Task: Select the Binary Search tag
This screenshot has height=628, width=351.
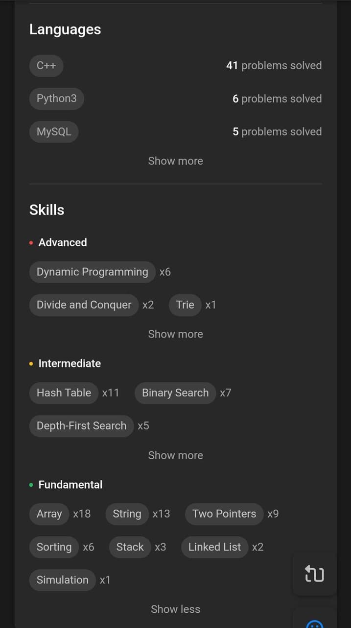Action: [x=175, y=393]
